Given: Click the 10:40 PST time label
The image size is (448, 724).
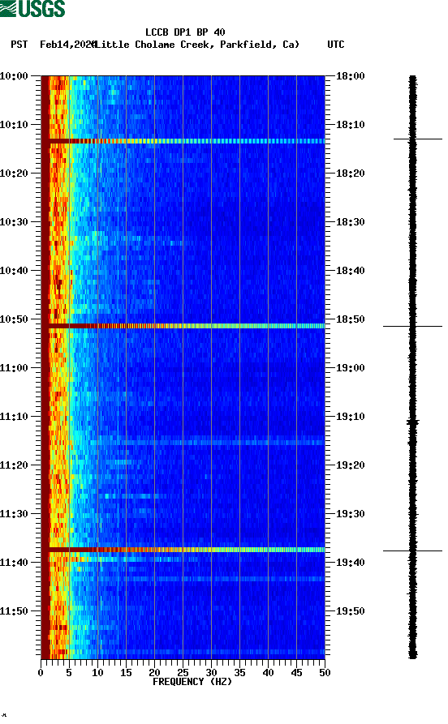Looking at the screenshot, I should tap(14, 271).
